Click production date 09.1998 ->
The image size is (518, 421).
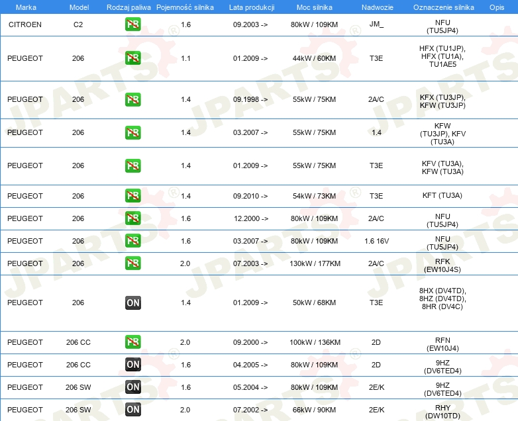(x=250, y=99)
